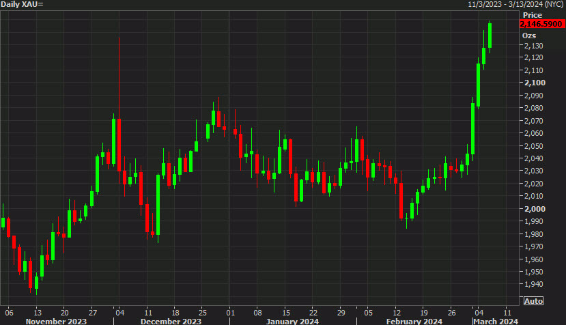This screenshot has height=325, width=566.
Task: Click the 2,100 price axis label
Action: point(535,83)
